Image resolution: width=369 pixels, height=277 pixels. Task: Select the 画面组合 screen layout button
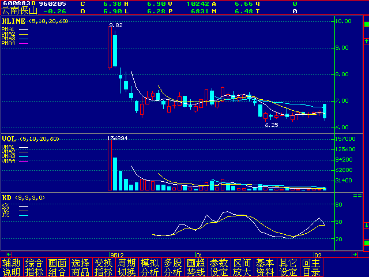tap(58, 267)
